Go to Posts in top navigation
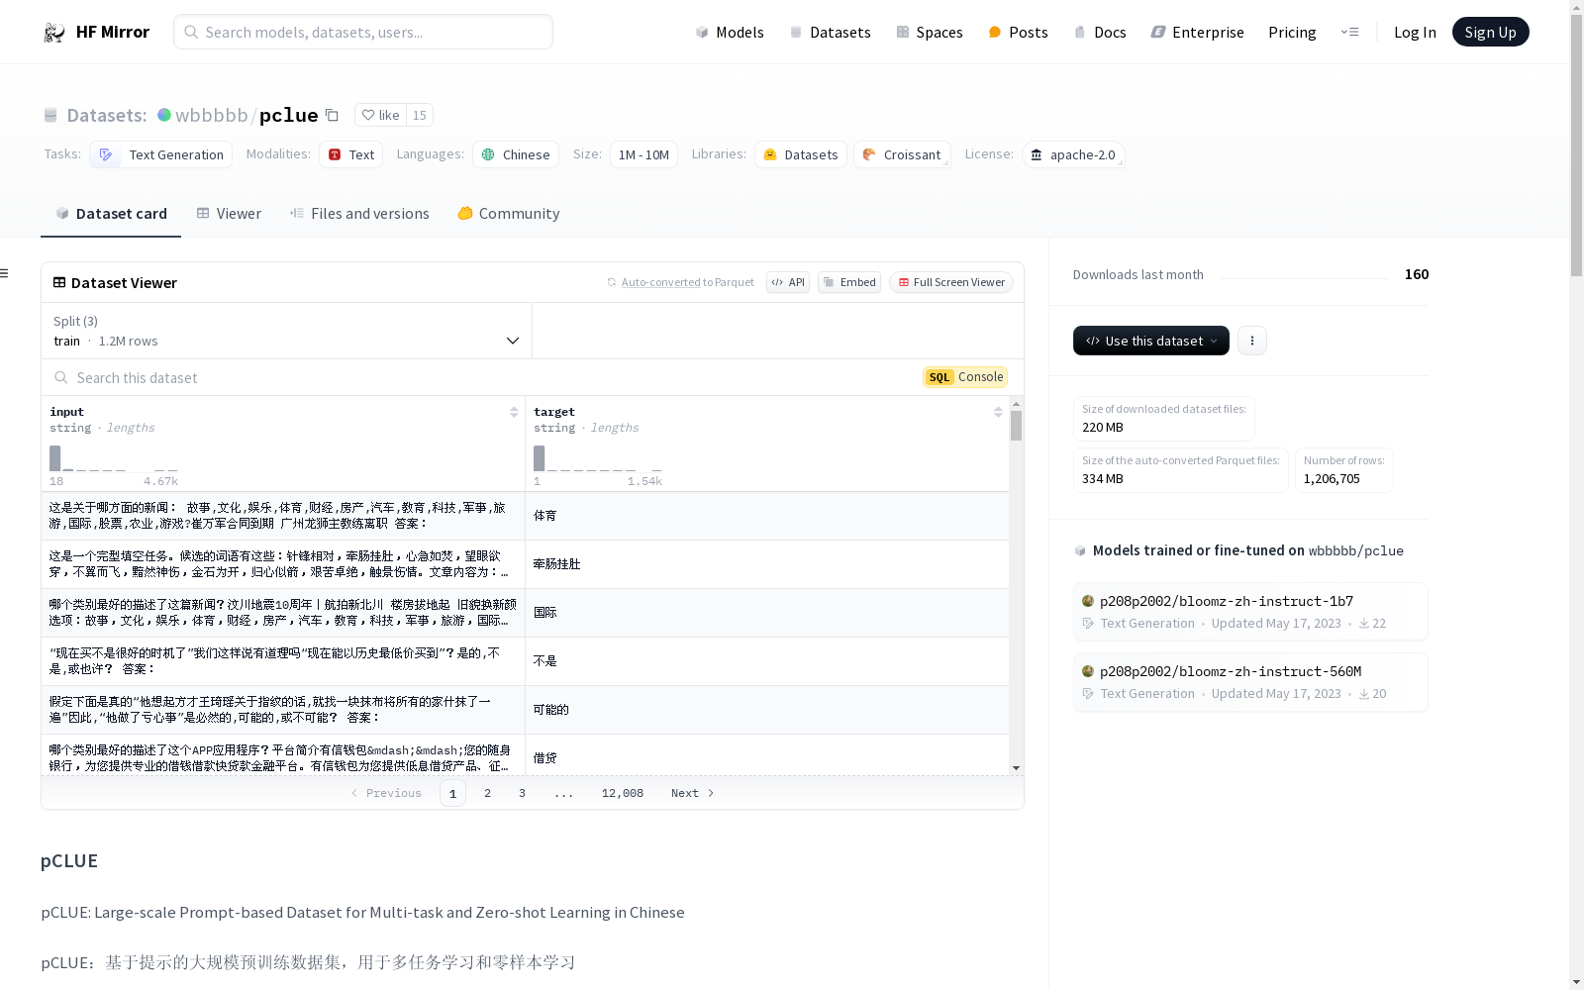The image size is (1584, 990). [1018, 33]
